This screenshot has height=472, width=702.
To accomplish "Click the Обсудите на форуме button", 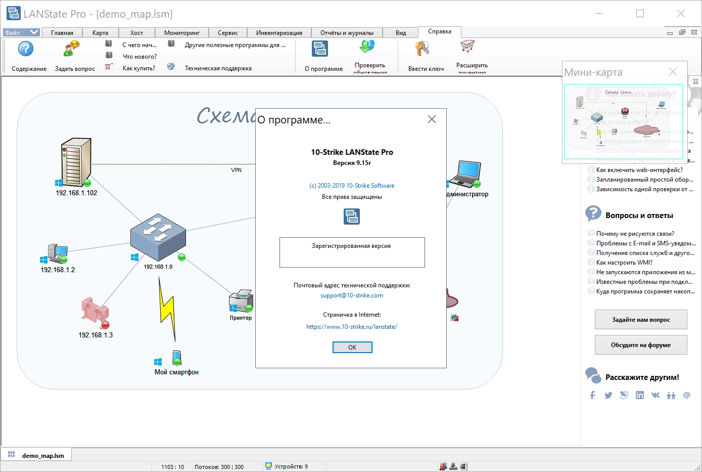I will click(x=641, y=345).
